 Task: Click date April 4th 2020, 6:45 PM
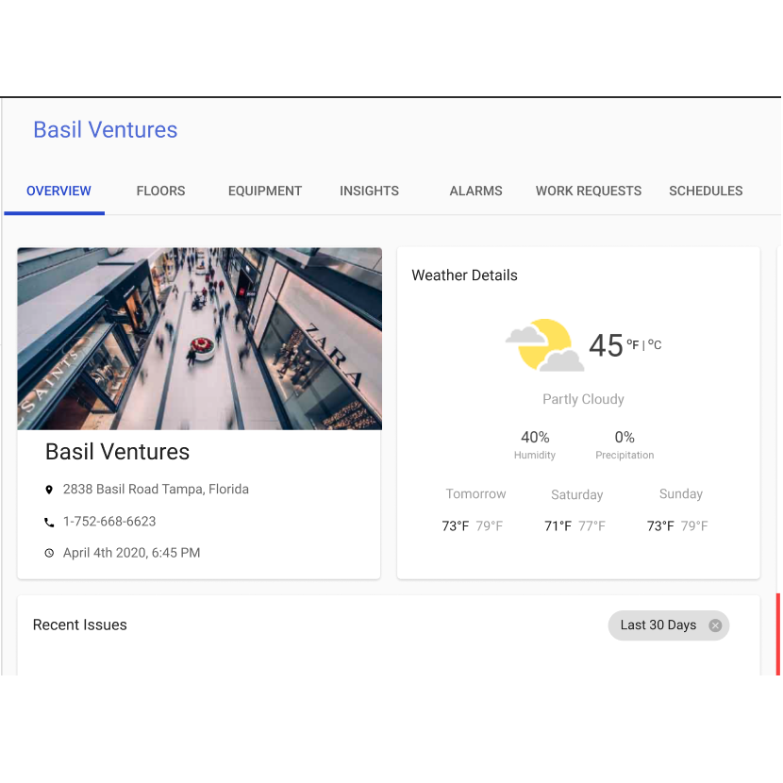pyautogui.click(x=131, y=553)
